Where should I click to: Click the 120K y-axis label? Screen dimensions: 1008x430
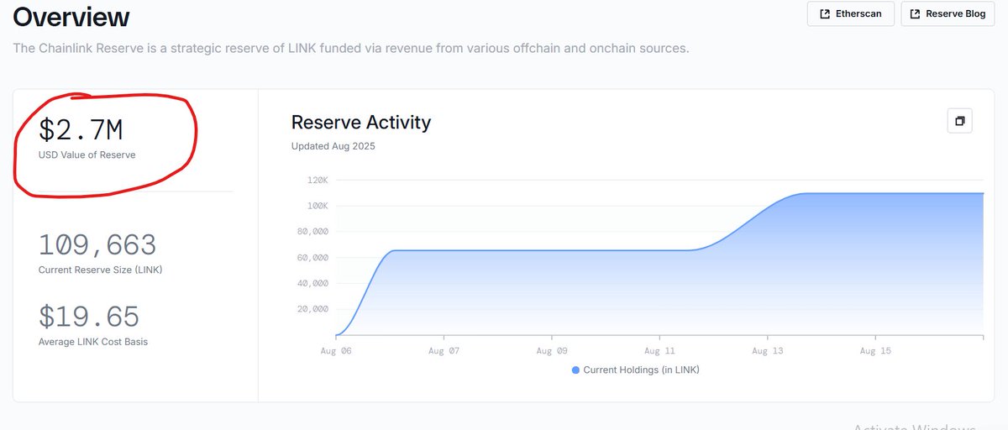click(316, 180)
